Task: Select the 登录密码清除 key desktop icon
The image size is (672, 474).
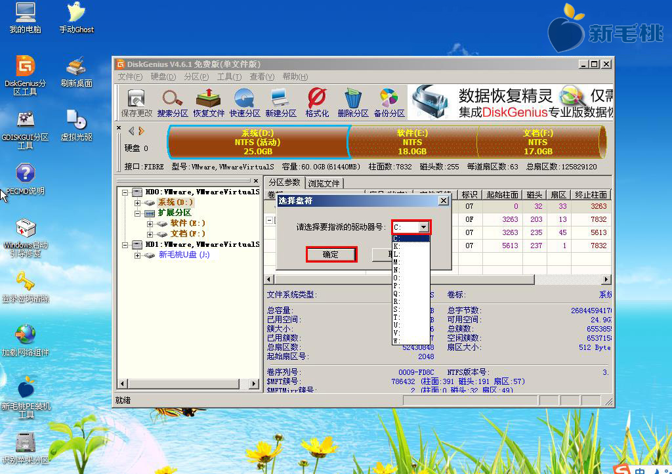Action: [26, 287]
